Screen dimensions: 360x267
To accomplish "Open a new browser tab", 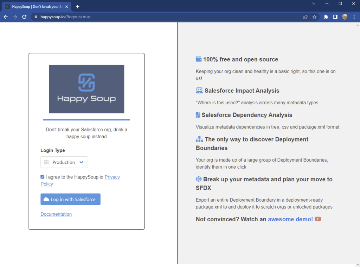I will point(78,7).
